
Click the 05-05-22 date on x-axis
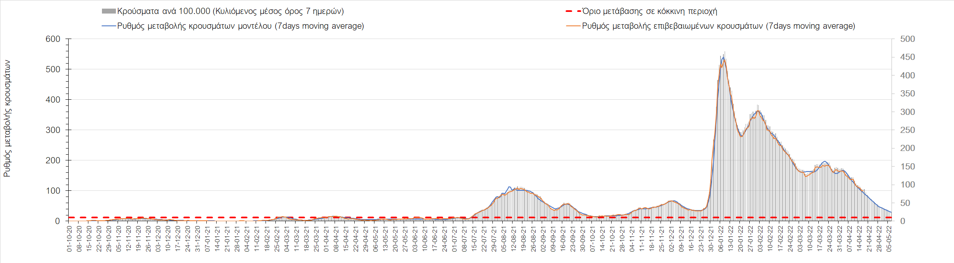point(889,238)
